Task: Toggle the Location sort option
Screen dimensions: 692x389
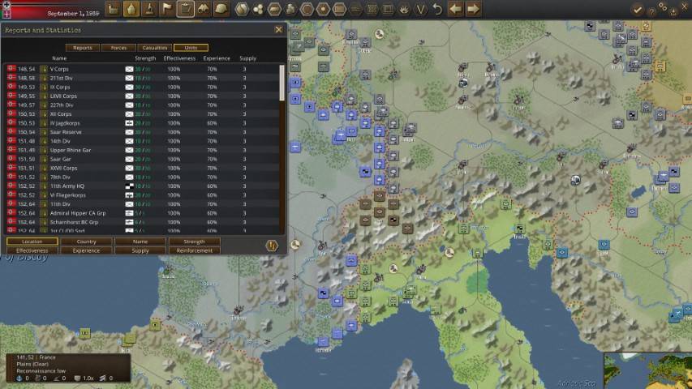Action: point(32,242)
